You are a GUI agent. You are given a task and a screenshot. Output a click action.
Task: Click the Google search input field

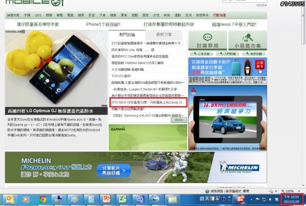click(244, 1)
